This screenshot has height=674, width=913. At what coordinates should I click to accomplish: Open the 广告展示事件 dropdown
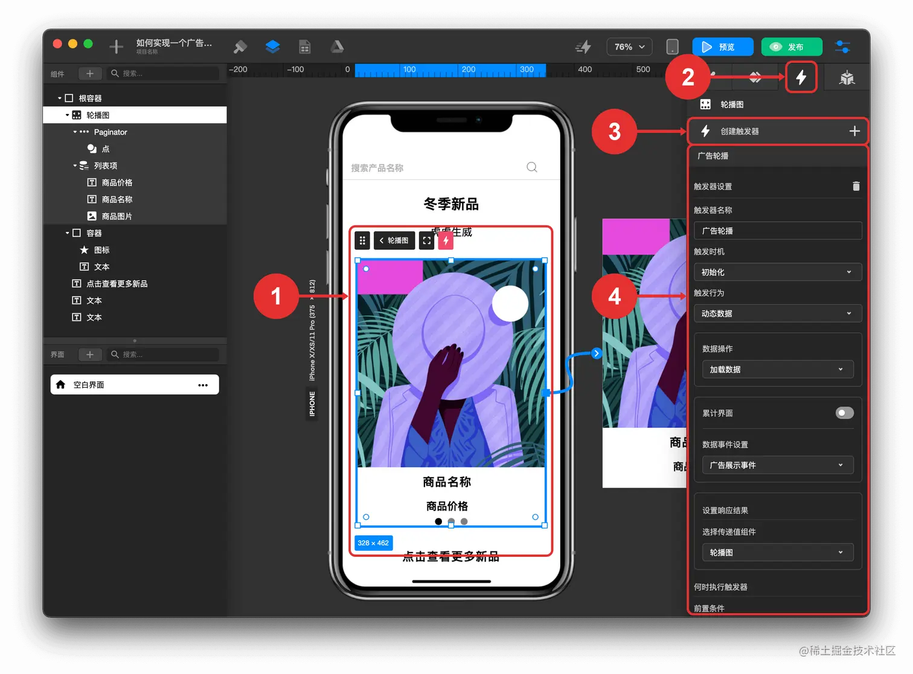coord(778,465)
